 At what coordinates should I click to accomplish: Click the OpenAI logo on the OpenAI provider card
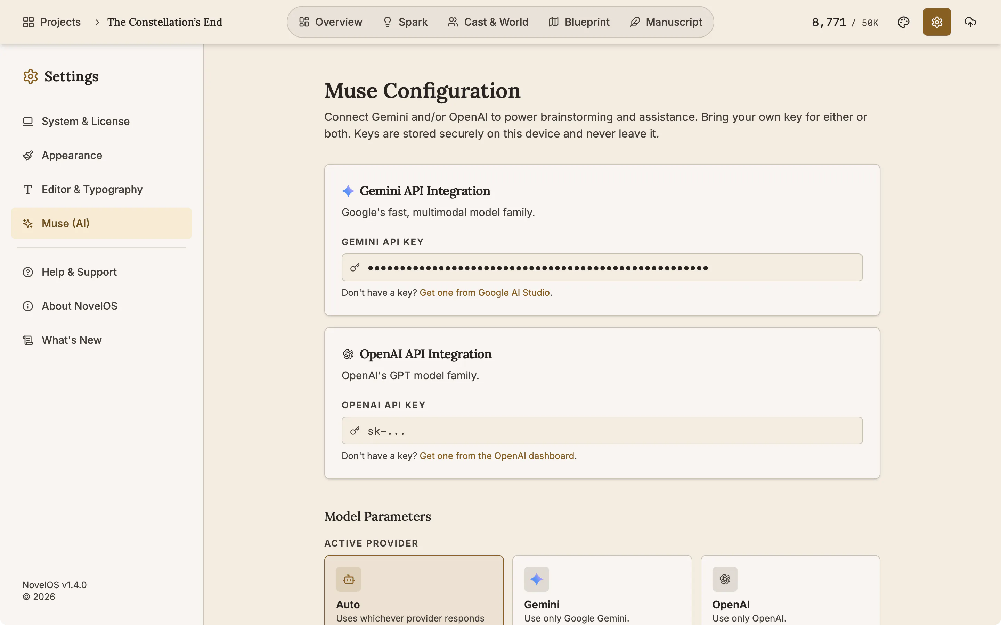pos(725,579)
